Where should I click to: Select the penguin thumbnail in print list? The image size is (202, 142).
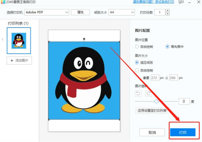click(19, 41)
